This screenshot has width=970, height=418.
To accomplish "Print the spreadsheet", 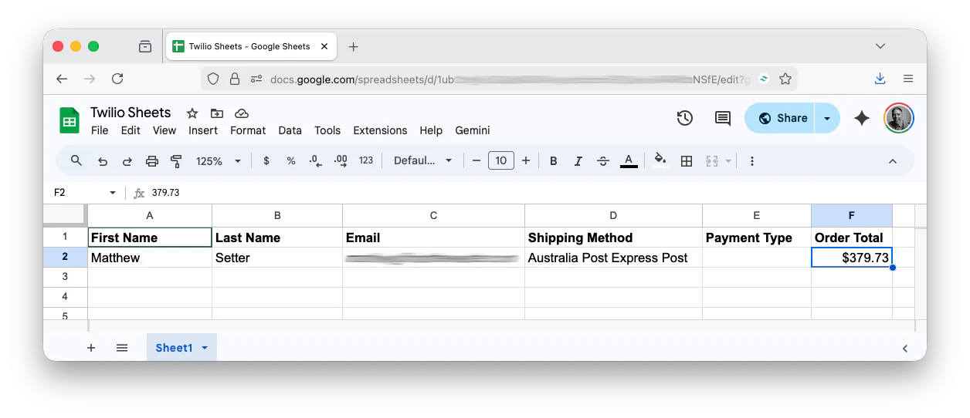I will 152,161.
